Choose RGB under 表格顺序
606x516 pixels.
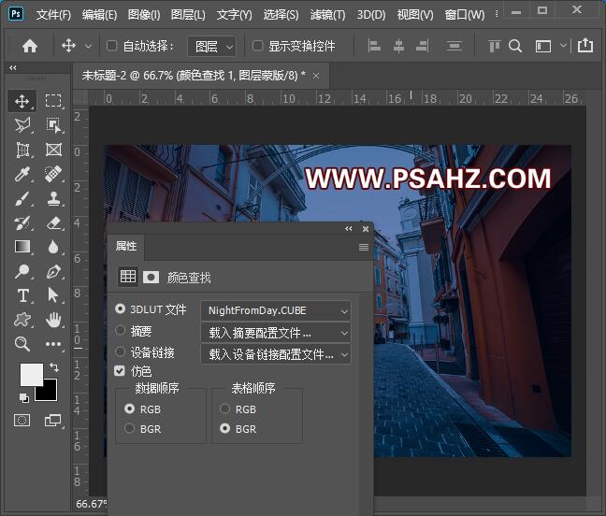pos(225,408)
